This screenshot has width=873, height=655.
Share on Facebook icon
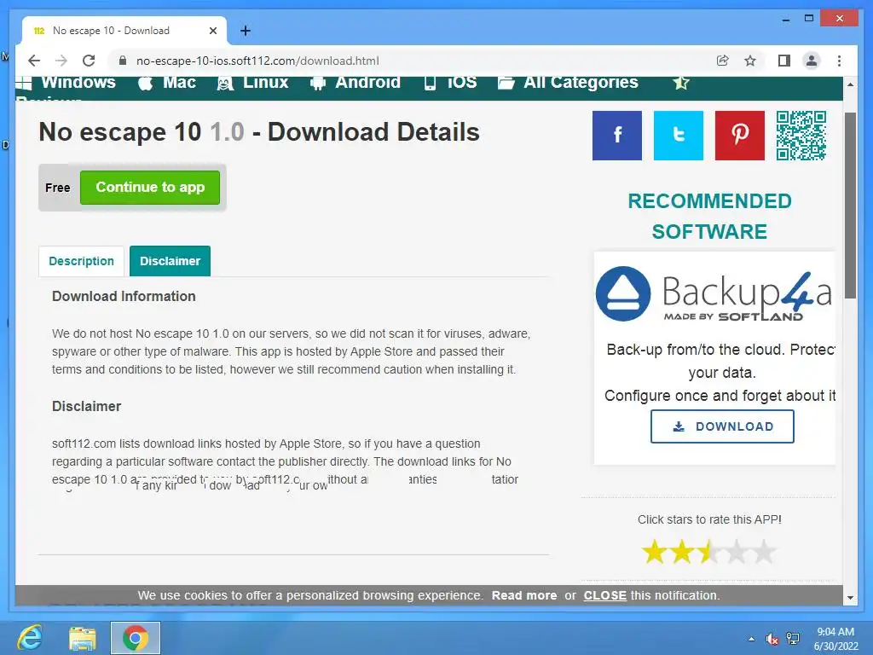[x=617, y=136]
